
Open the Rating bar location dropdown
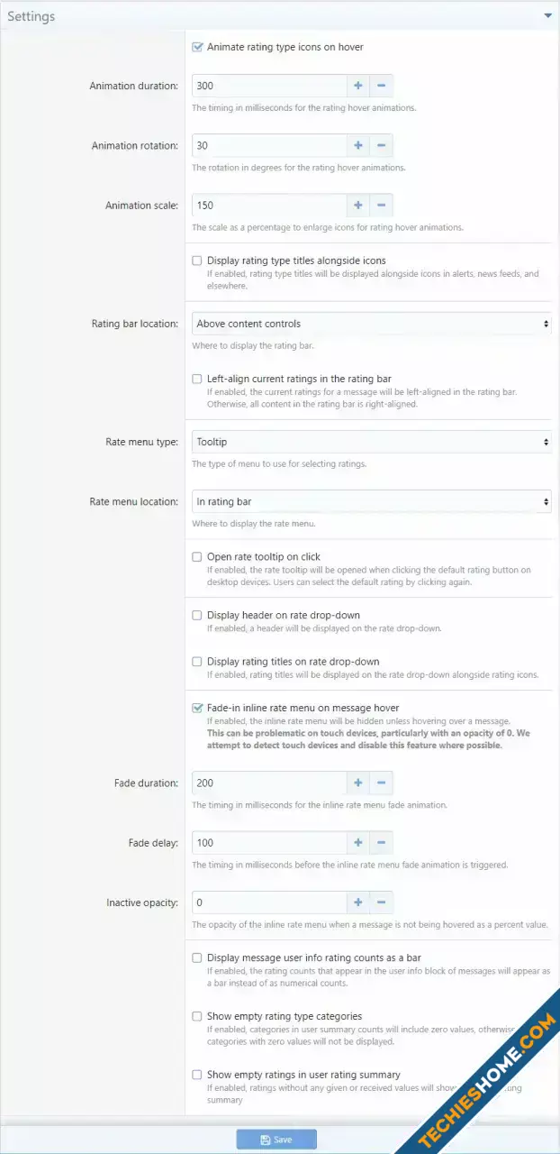coord(372,324)
